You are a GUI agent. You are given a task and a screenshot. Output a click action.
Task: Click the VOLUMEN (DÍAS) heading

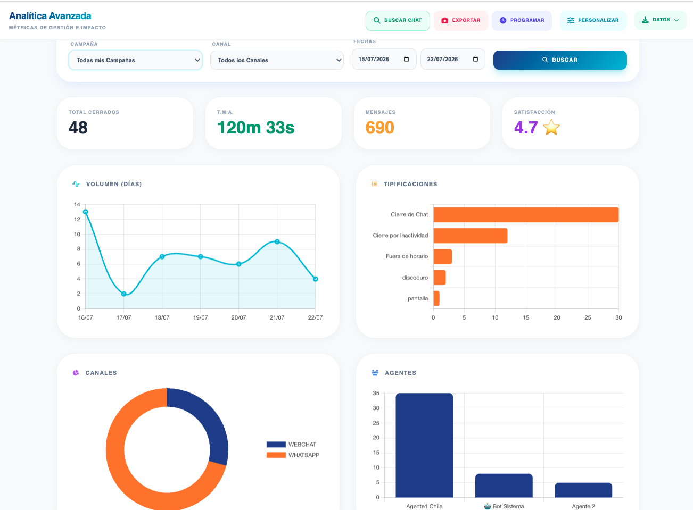click(114, 184)
